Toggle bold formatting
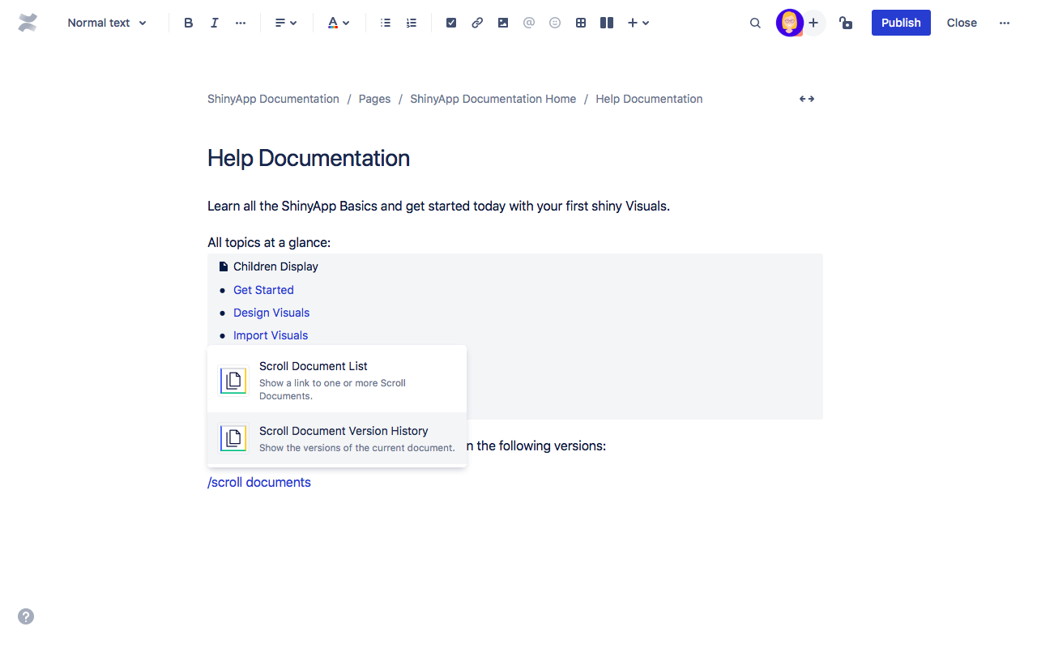 pyautogui.click(x=188, y=23)
